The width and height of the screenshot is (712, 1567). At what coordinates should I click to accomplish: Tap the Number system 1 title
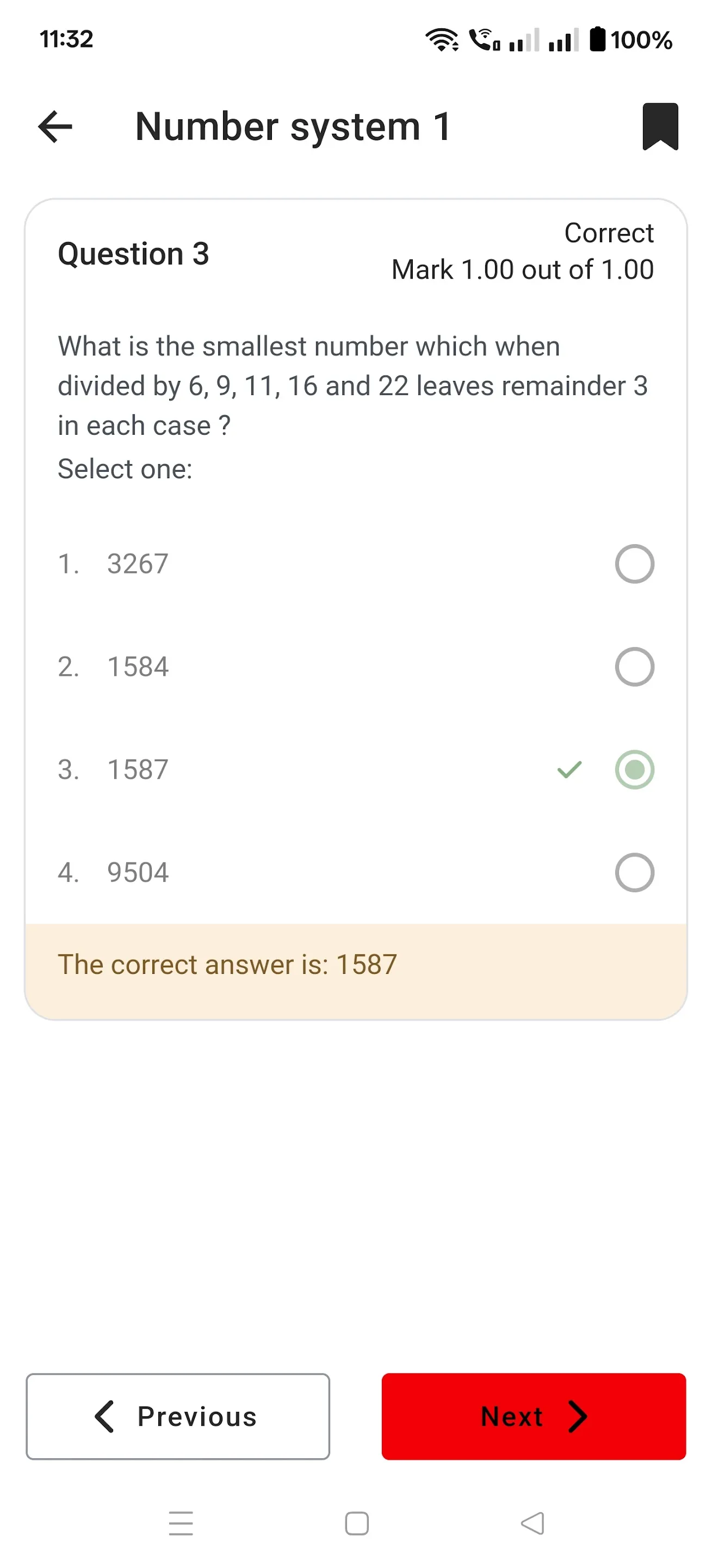point(293,127)
